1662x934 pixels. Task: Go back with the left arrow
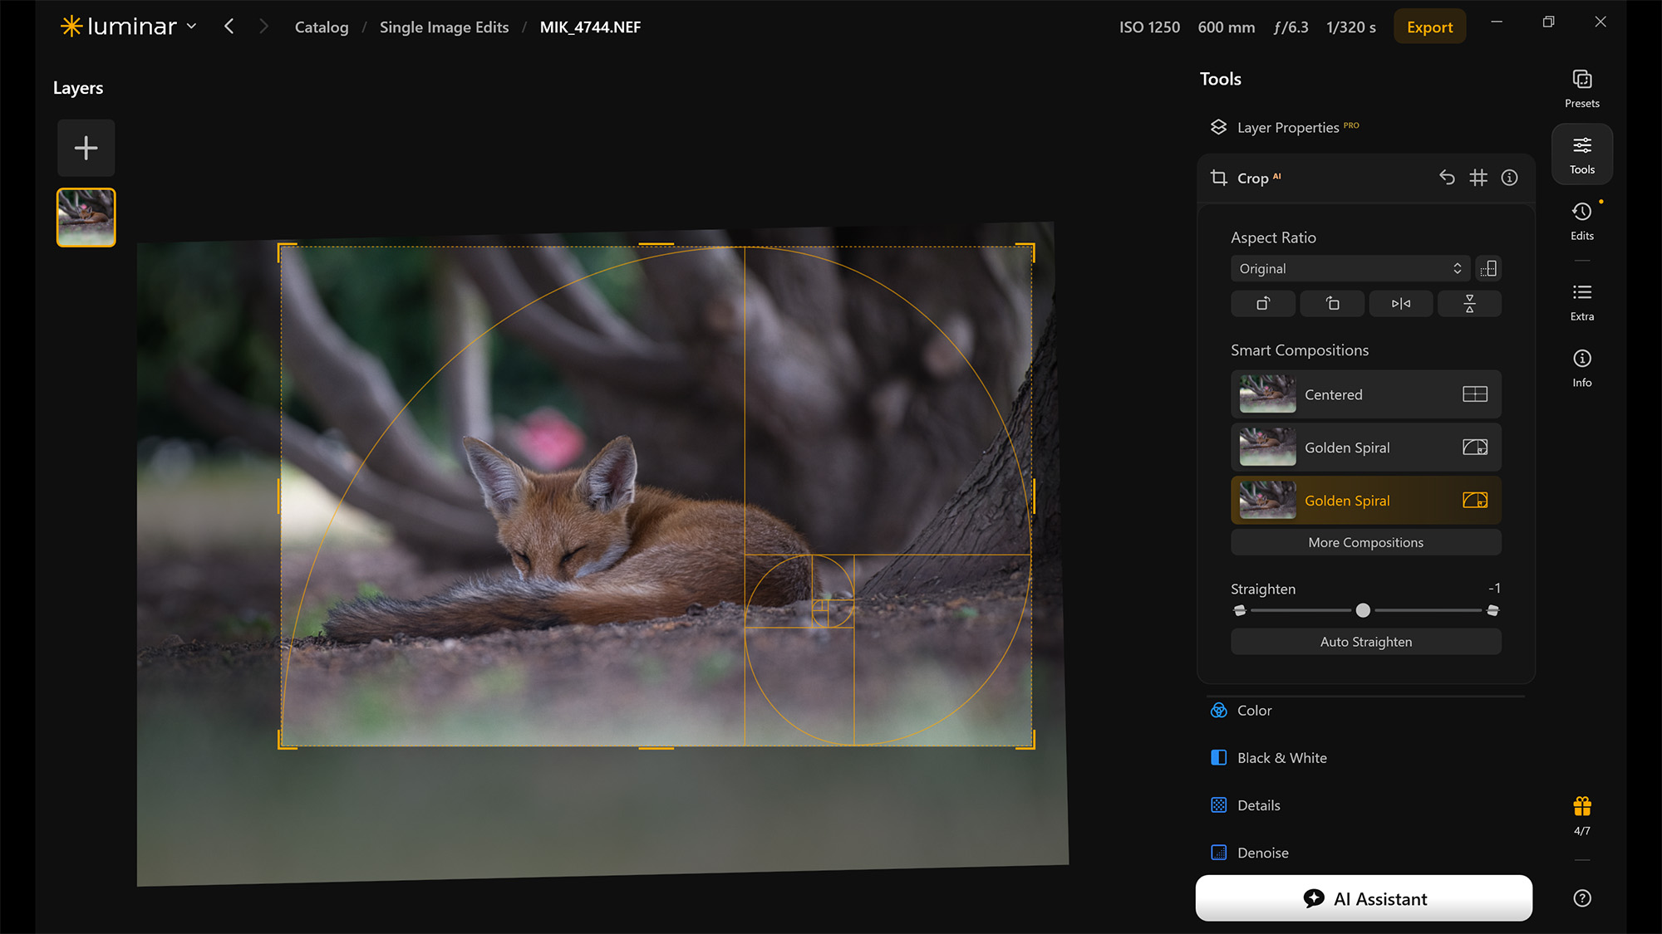(x=229, y=27)
